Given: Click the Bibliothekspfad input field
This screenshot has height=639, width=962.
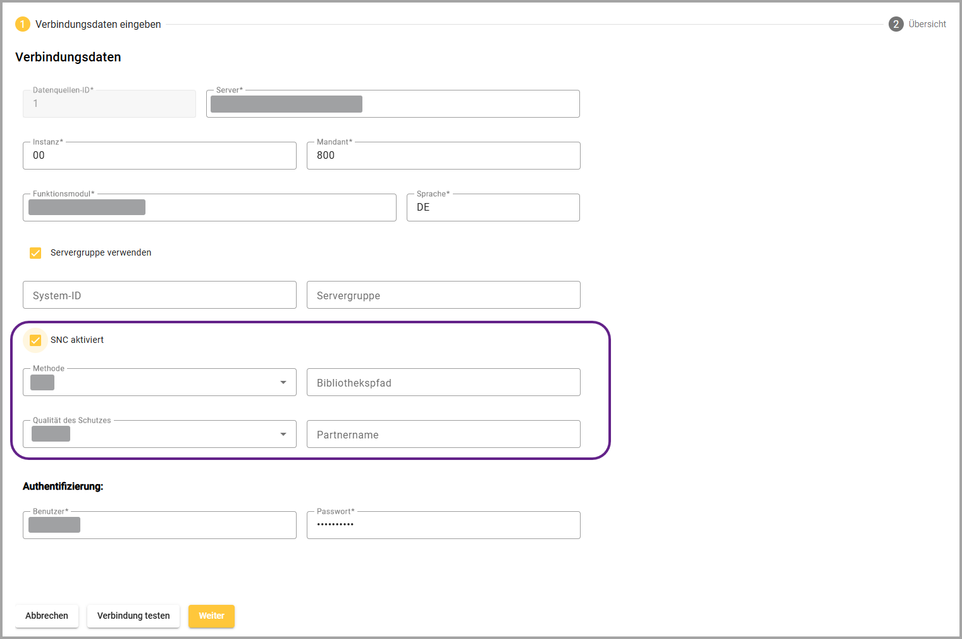Looking at the screenshot, I should pyautogui.click(x=443, y=383).
